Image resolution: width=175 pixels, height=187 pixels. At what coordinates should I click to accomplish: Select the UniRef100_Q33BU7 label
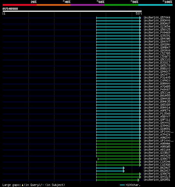pyautogui.click(x=157, y=153)
